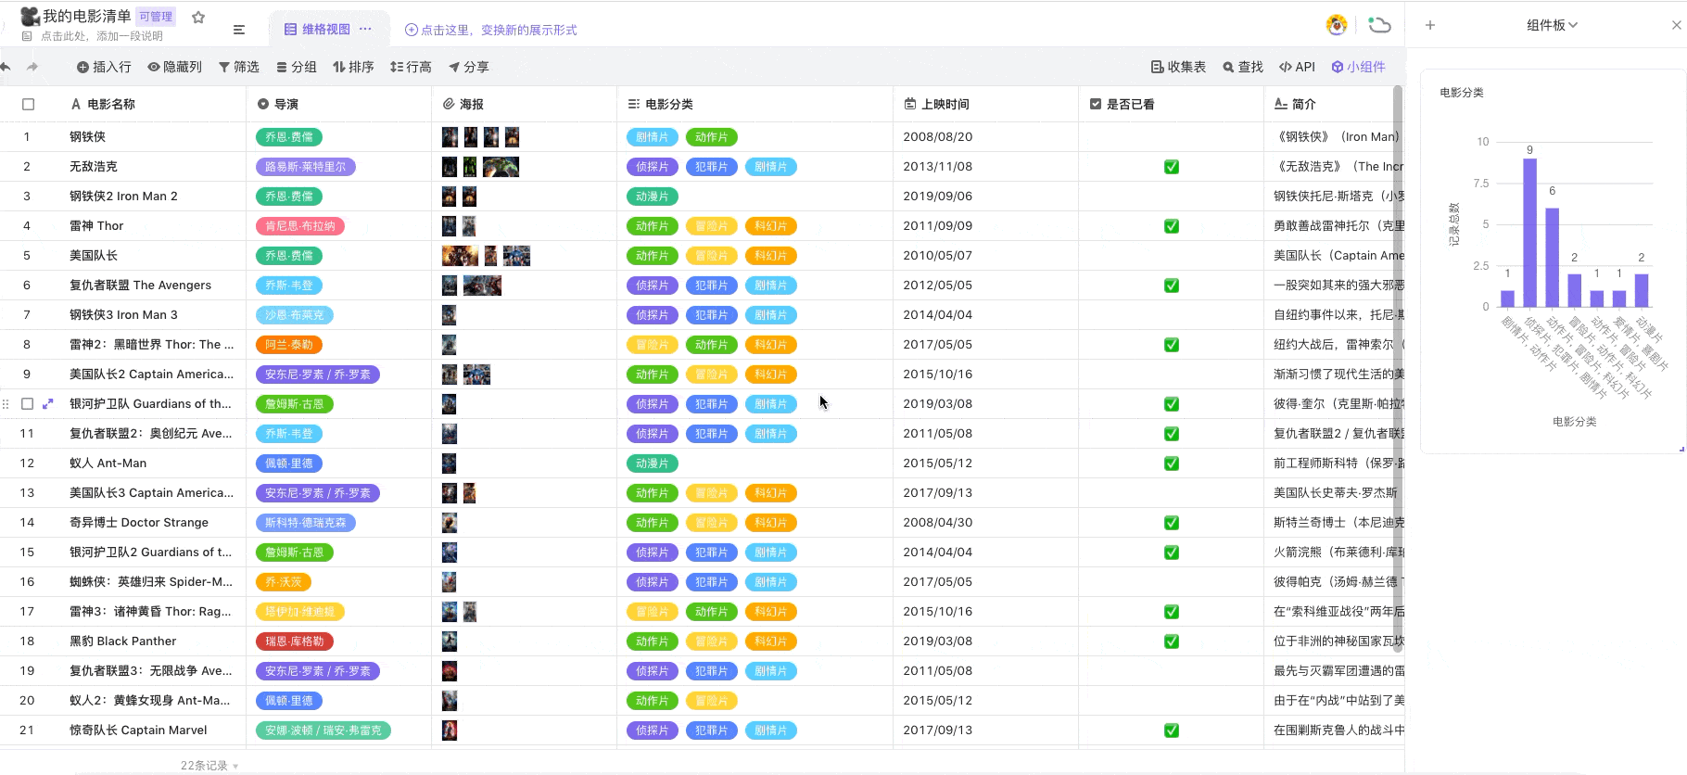
Task: Open the 维格视图 more options menu
Action: click(365, 29)
